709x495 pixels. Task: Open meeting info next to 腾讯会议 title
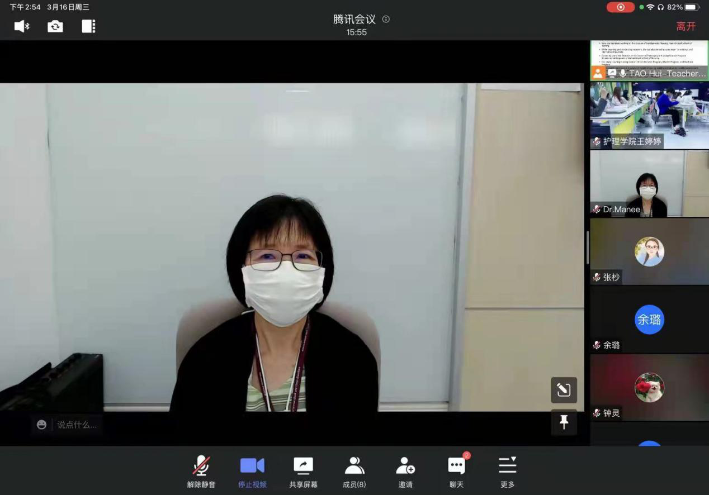(x=386, y=19)
